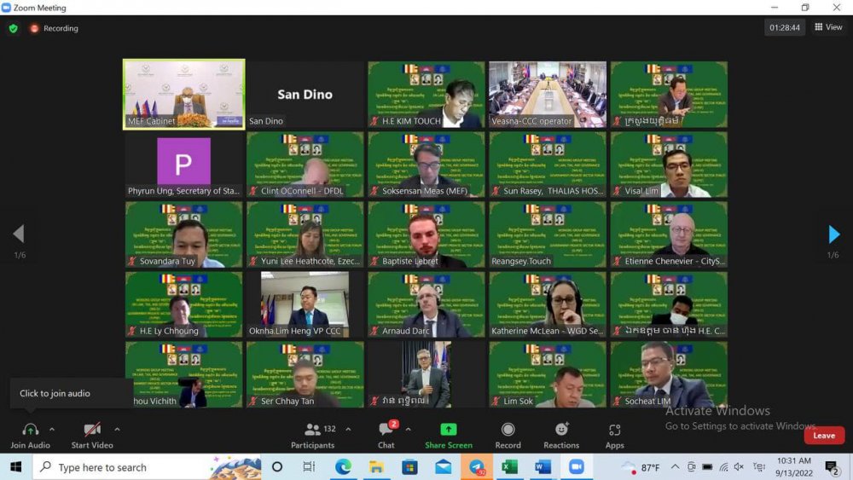Select the Socheat LIM video tile
The height and width of the screenshot is (480, 853).
click(x=669, y=374)
